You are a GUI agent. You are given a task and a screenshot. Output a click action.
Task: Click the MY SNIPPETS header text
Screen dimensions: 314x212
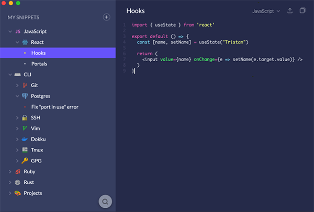pyautogui.click(x=24, y=17)
